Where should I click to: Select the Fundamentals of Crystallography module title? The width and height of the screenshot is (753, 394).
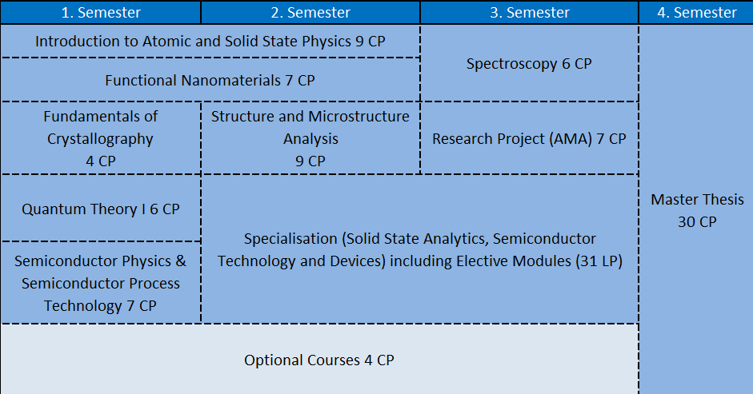[100, 127]
